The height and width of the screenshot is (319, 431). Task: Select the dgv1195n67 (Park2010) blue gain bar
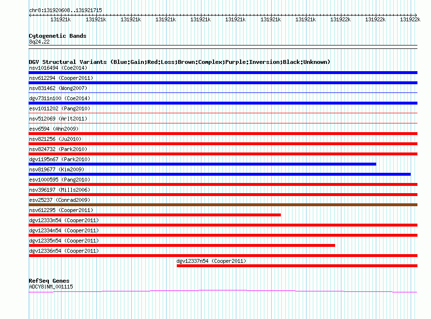coord(202,164)
